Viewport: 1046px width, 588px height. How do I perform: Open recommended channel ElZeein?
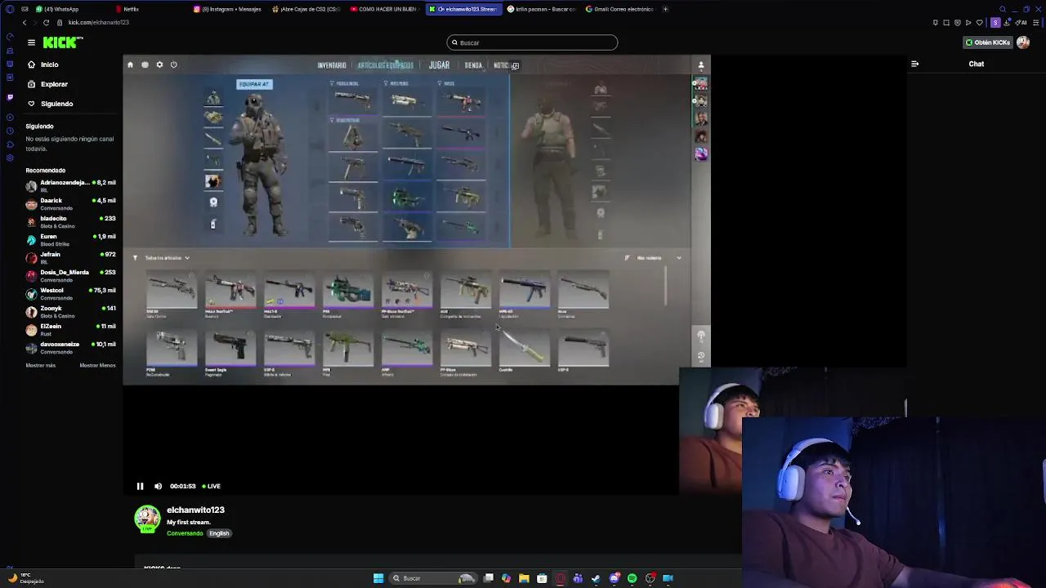(x=71, y=329)
